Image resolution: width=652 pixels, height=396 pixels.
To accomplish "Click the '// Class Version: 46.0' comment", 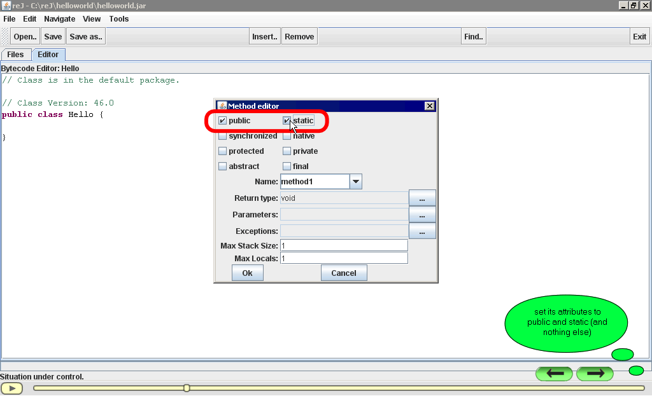I will [58, 103].
